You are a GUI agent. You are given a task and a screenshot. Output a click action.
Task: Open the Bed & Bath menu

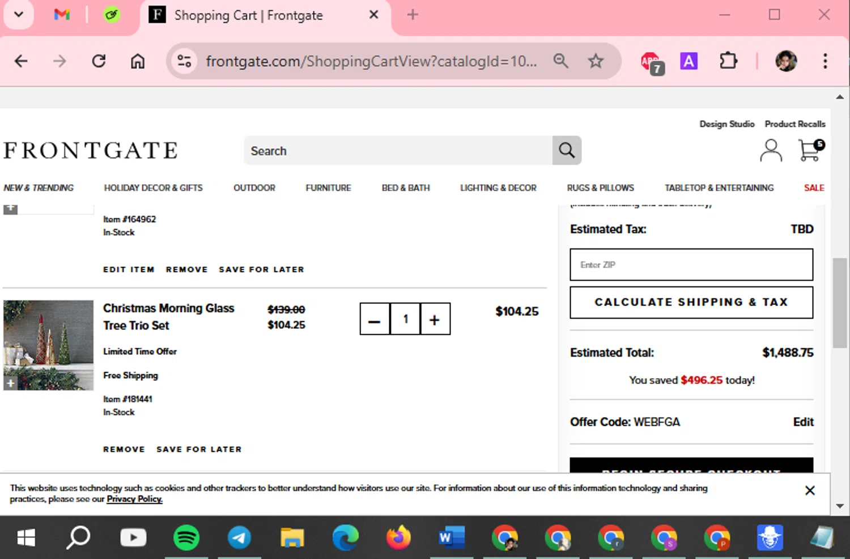(x=406, y=188)
